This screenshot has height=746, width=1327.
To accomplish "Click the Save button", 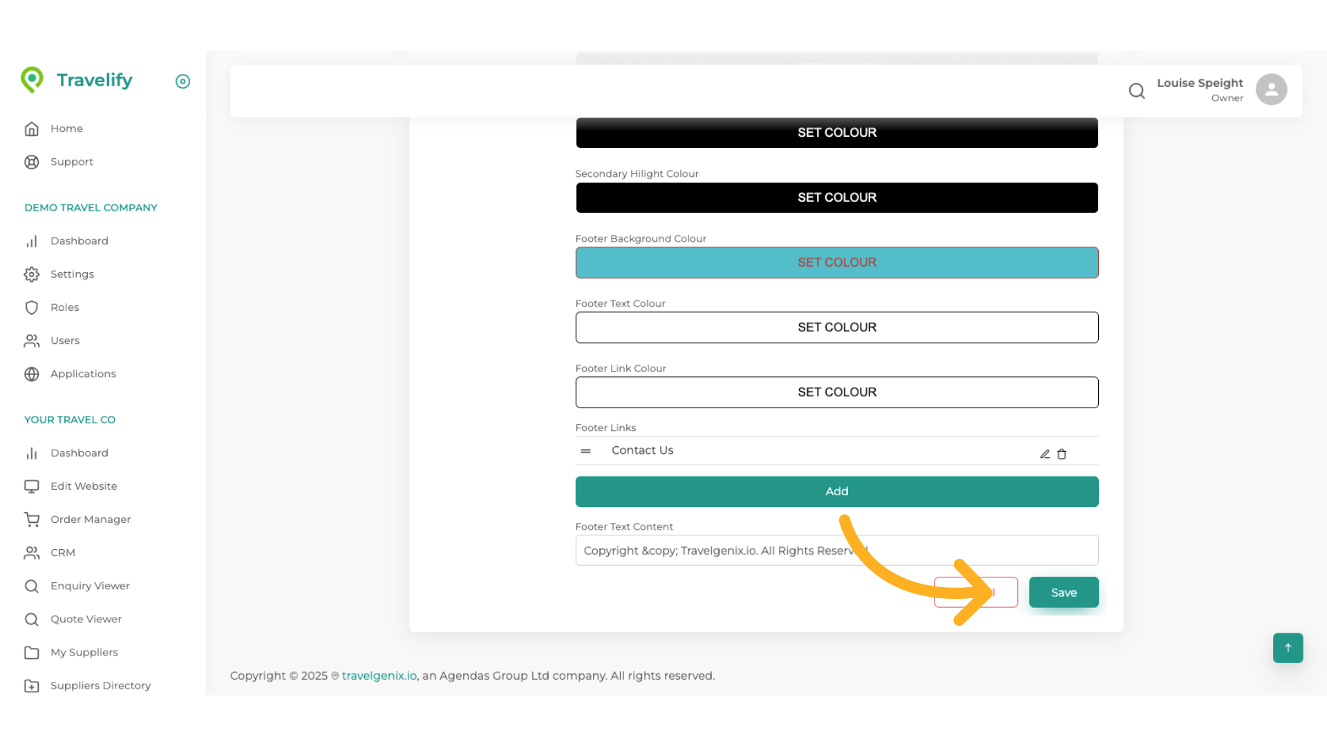I will coord(1064,592).
